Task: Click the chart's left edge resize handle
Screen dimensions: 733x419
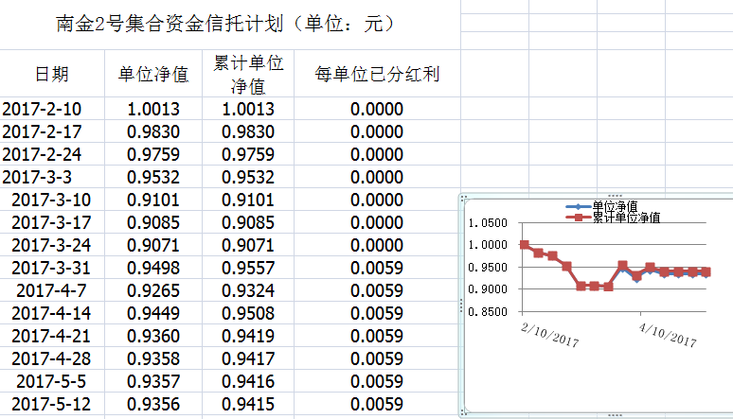Action: (461, 304)
